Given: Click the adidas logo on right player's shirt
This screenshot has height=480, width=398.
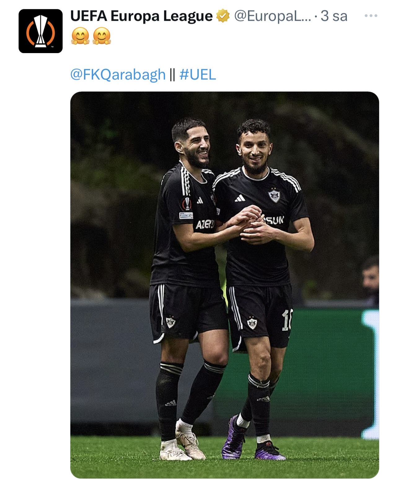Looking at the screenshot, I should click(x=240, y=198).
